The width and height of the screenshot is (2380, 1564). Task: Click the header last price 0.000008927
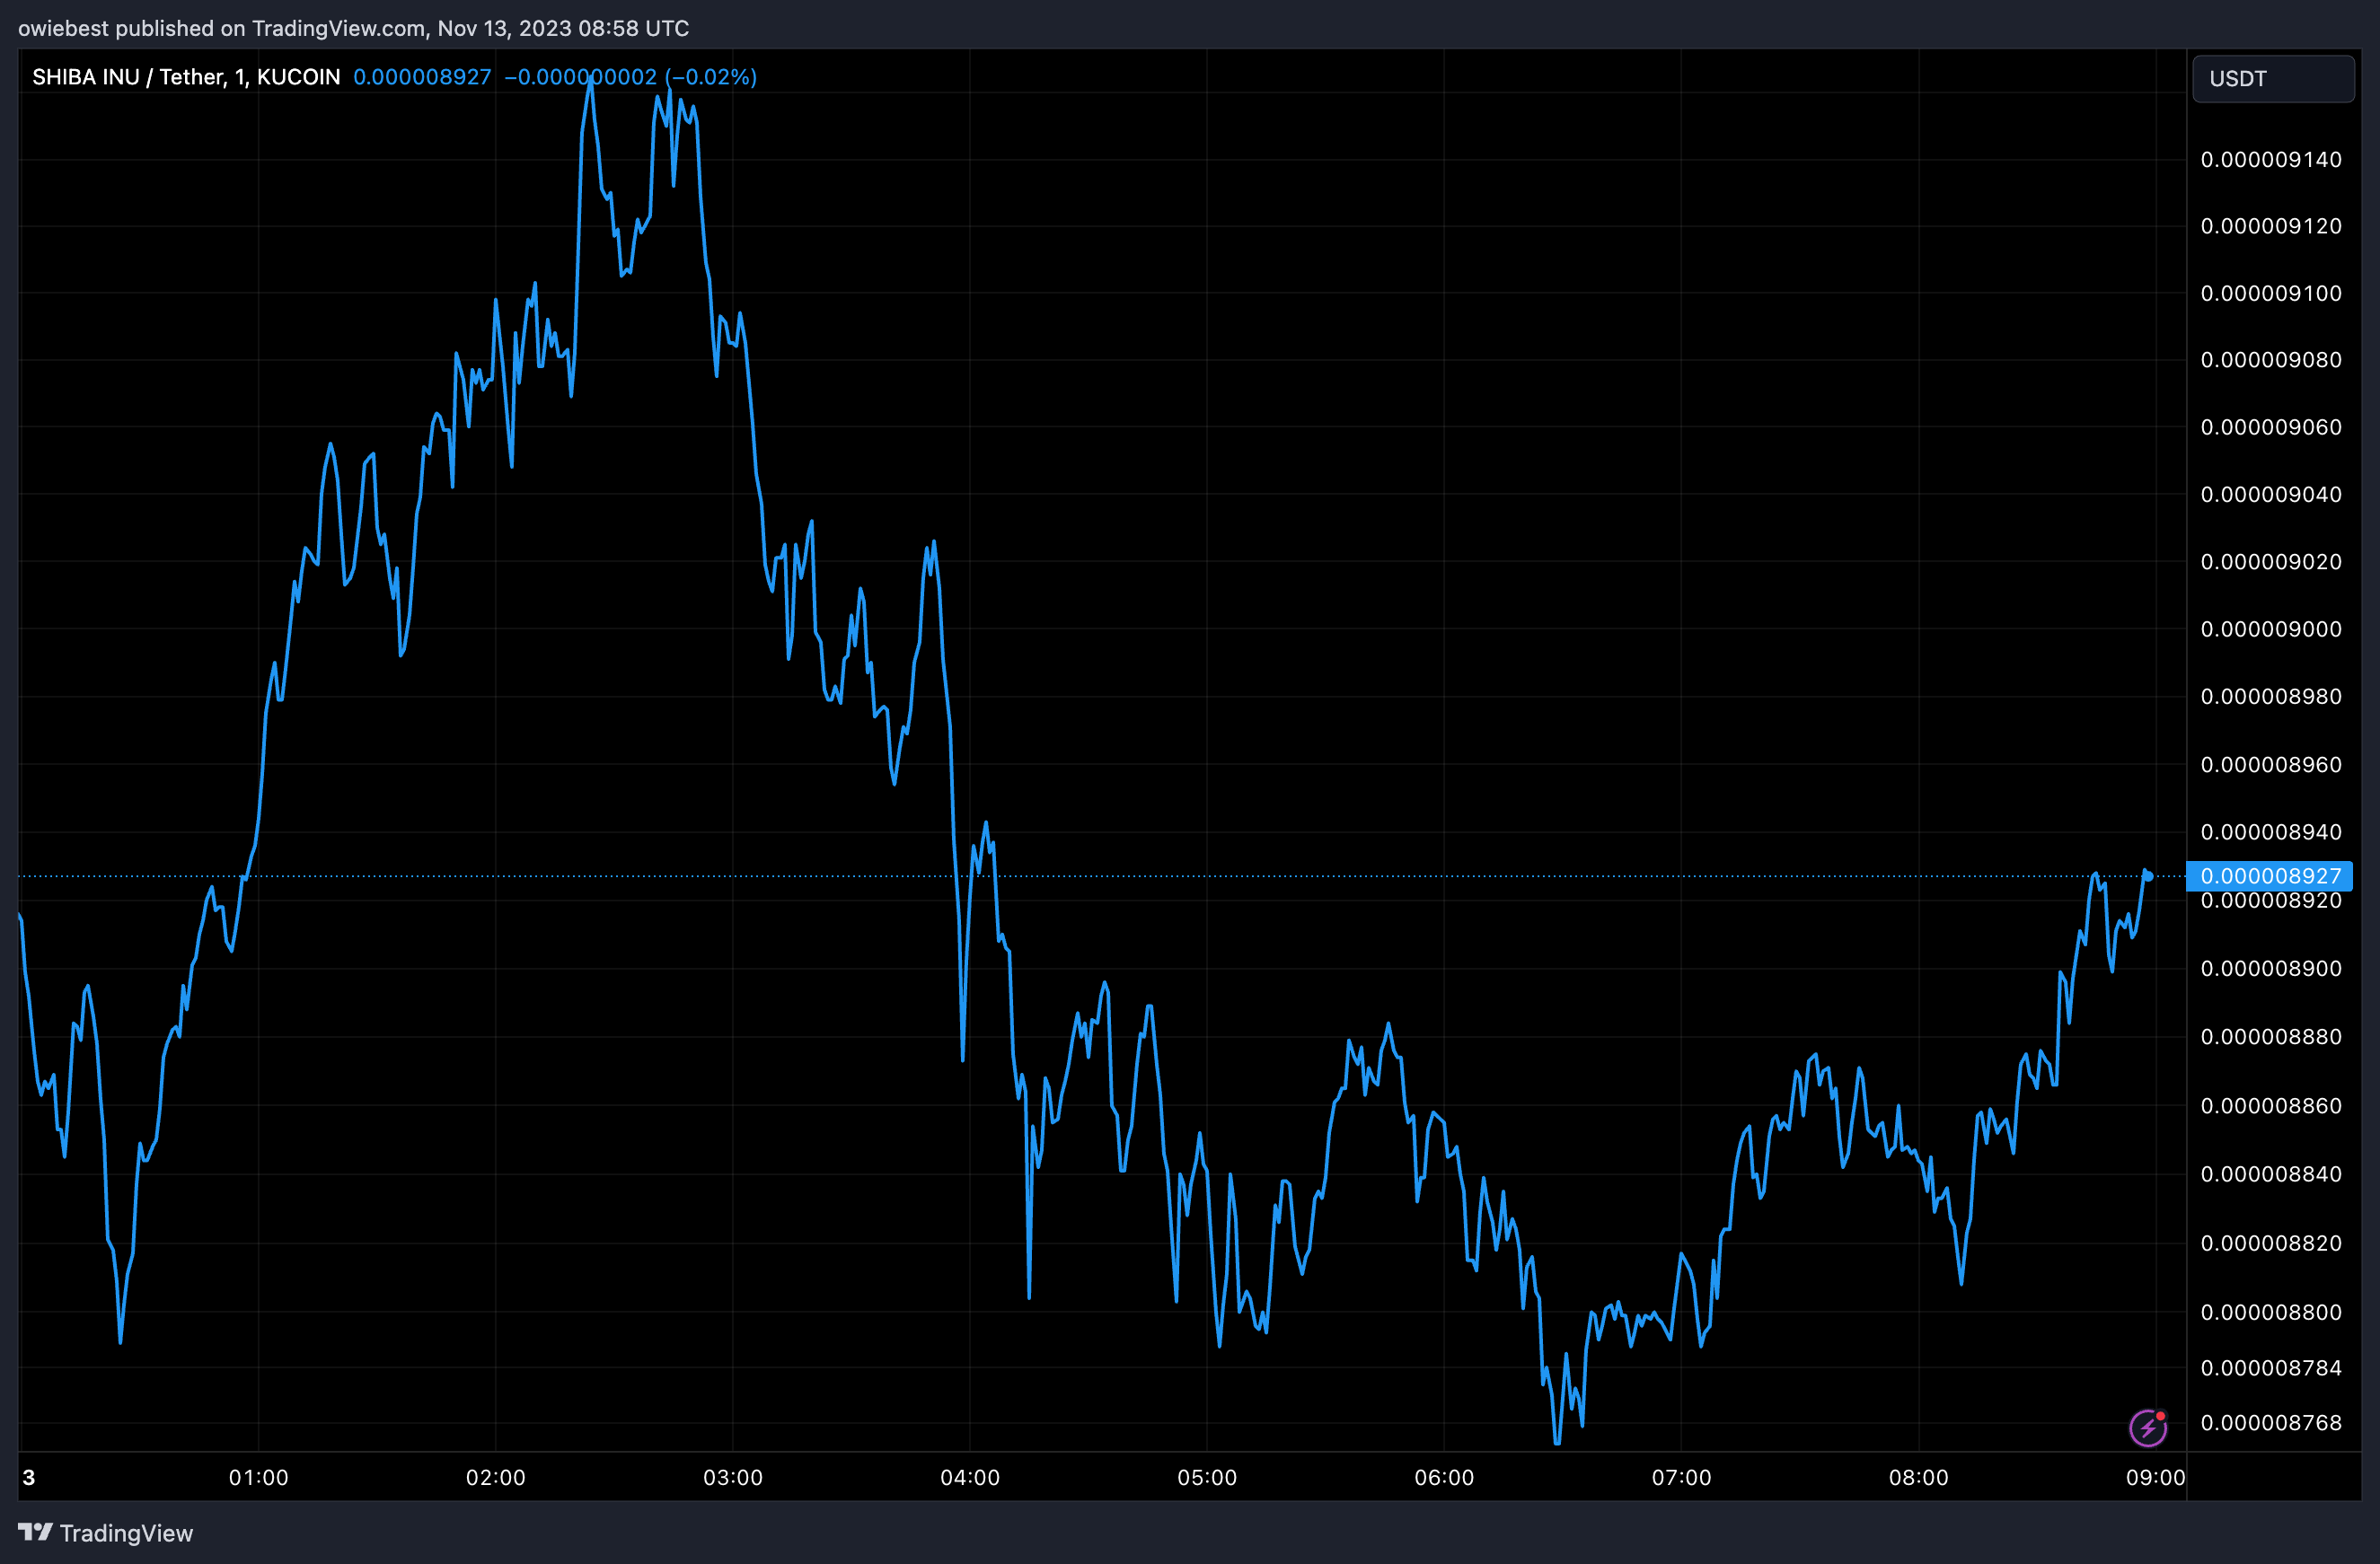tap(422, 77)
